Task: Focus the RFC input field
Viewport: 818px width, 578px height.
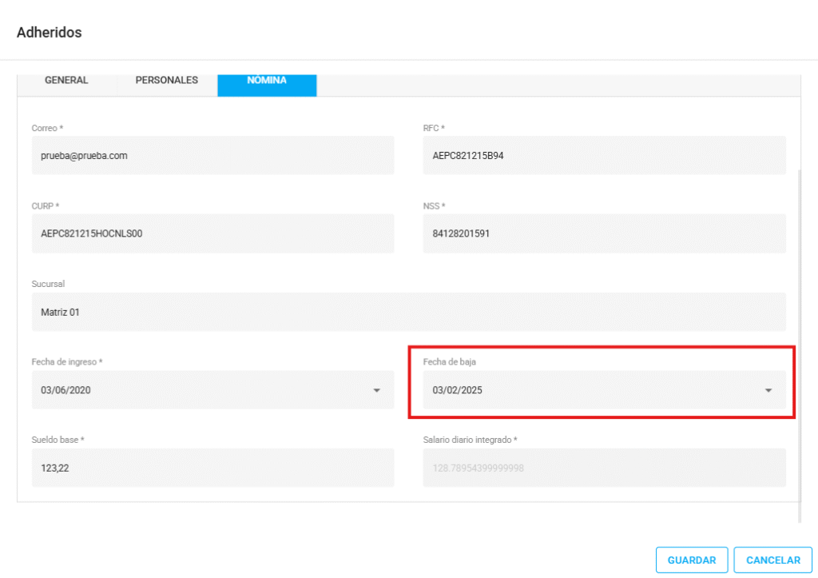Action: (x=604, y=156)
